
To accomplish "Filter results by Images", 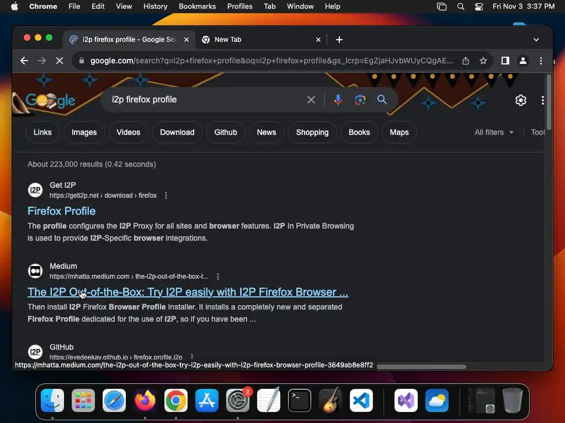I will [x=84, y=132].
